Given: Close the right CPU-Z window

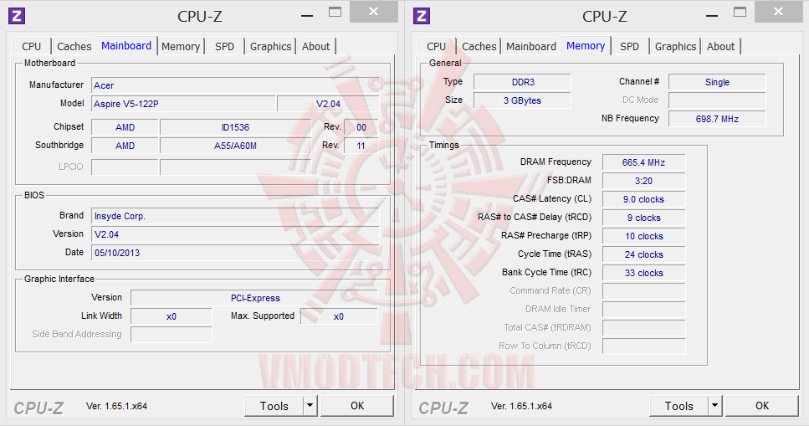Looking at the screenshot, I should tap(779, 12).
